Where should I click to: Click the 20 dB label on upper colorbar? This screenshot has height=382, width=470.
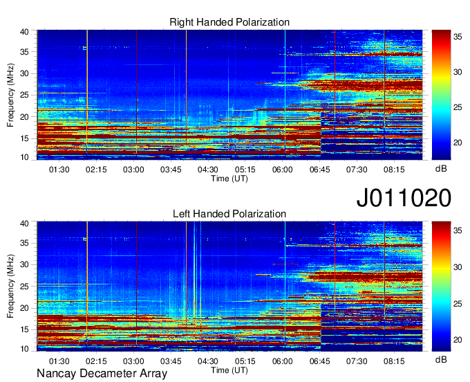[x=458, y=143]
